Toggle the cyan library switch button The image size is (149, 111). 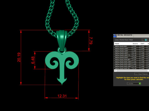click(x=146, y=40)
